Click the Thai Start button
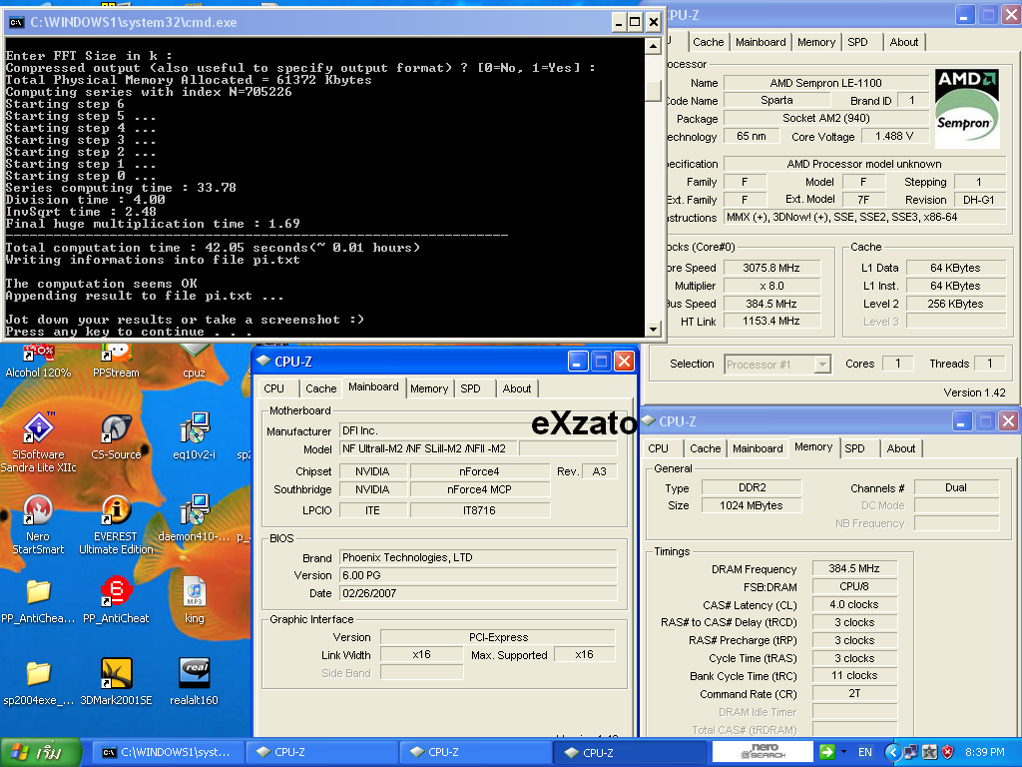Image resolution: width=1022 pixels, height=767 pixels. point(40,752)
